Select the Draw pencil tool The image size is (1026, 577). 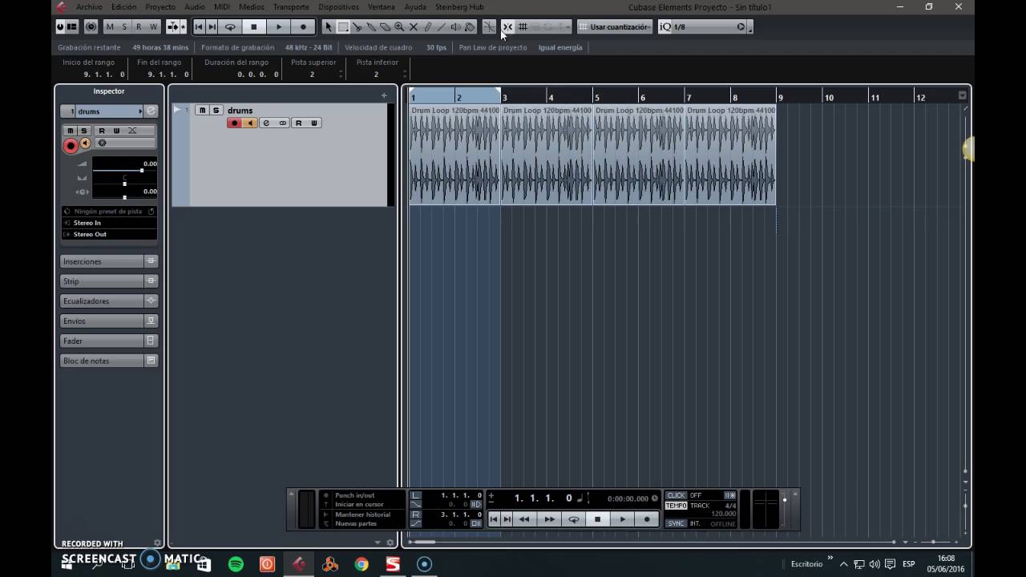pyautogui.click(x=427, y=26)
